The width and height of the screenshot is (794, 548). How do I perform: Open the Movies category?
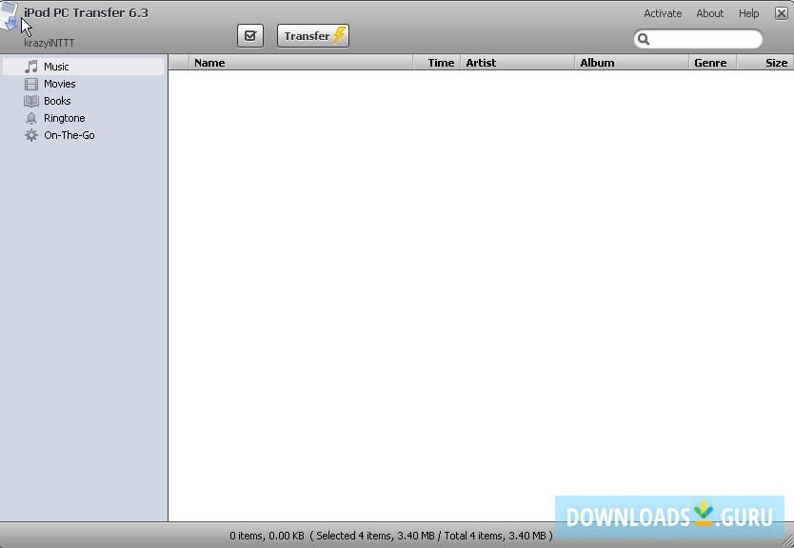[84, 84]
